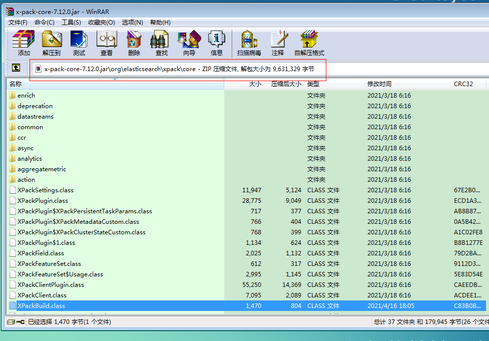Open the 选项(N) menu

click(x=132, y=22)
